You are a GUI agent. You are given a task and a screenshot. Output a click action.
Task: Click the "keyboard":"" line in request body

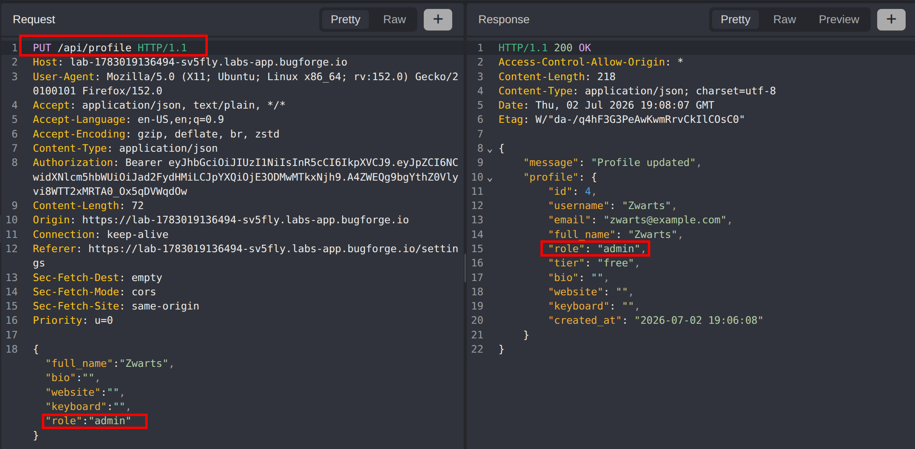coord(88,406)
